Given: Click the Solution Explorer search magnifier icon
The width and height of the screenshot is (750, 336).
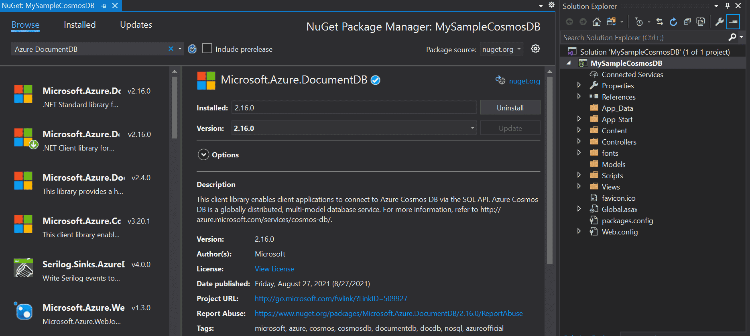Looking at the screenshot, I should click(732, 37).
